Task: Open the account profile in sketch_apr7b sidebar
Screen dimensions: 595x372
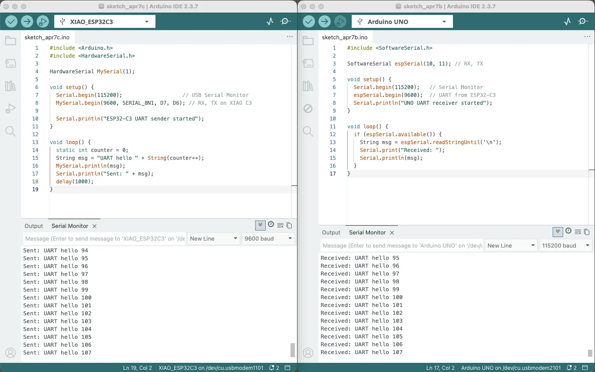Action: (x=308, y=353)
